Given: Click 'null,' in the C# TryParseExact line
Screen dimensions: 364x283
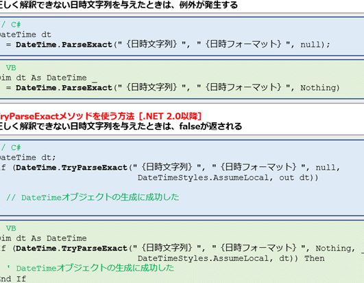Looking at the screenshot, I should coord(328,168).
